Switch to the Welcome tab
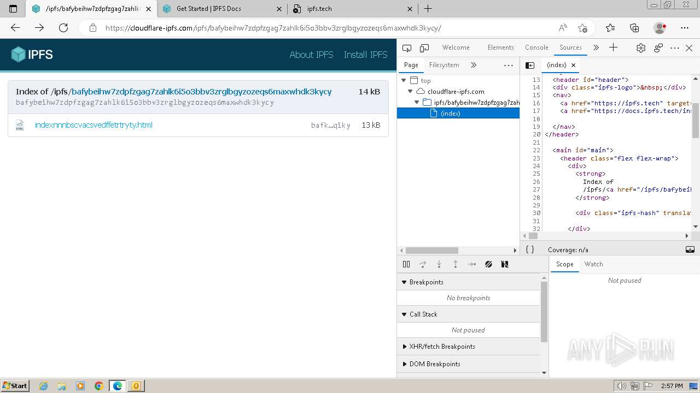 [456, 47]
